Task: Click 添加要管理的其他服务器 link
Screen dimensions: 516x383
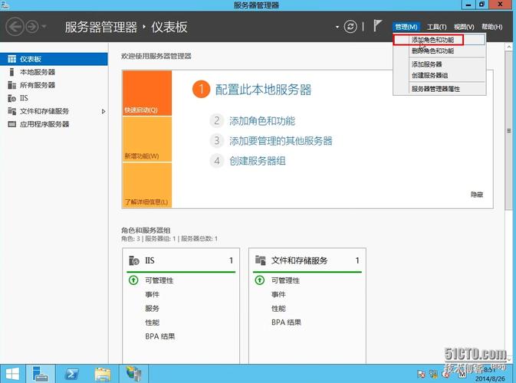Action: click(281, 141)
